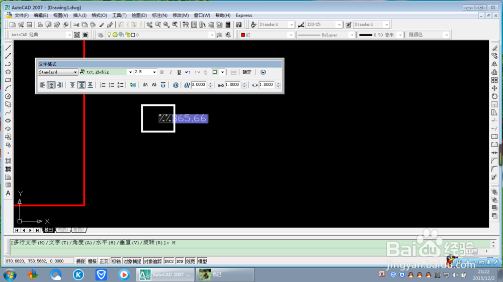The height and width of the screenshot is (282, 503).
Task: Open the QuickCalc calculator icon
Action: (x=228, y=25)
